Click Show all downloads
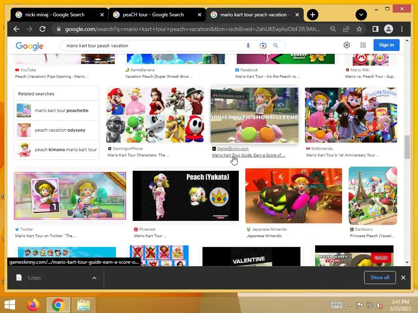 [380, 278]
